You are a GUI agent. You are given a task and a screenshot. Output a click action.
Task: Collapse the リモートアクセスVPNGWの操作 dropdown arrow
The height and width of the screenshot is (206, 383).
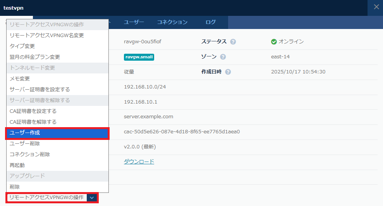pyautogui.click(x=92, y=197)
